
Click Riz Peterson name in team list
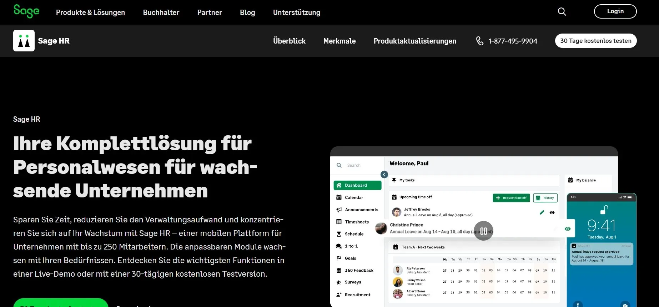coord(416,268)
